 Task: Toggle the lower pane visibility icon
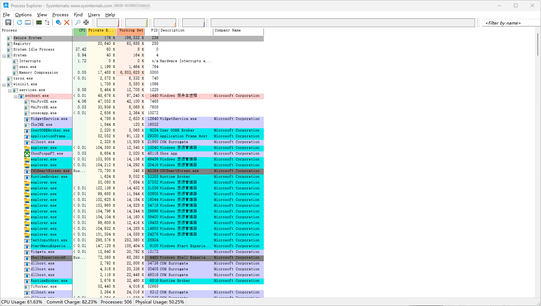point(28,22)
